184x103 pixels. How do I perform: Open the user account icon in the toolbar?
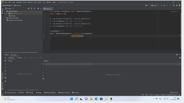147,5
